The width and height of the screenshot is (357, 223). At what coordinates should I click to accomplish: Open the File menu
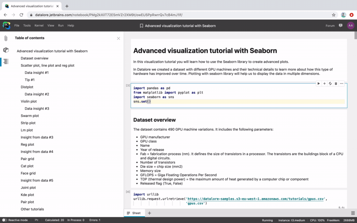pos(17,25)
